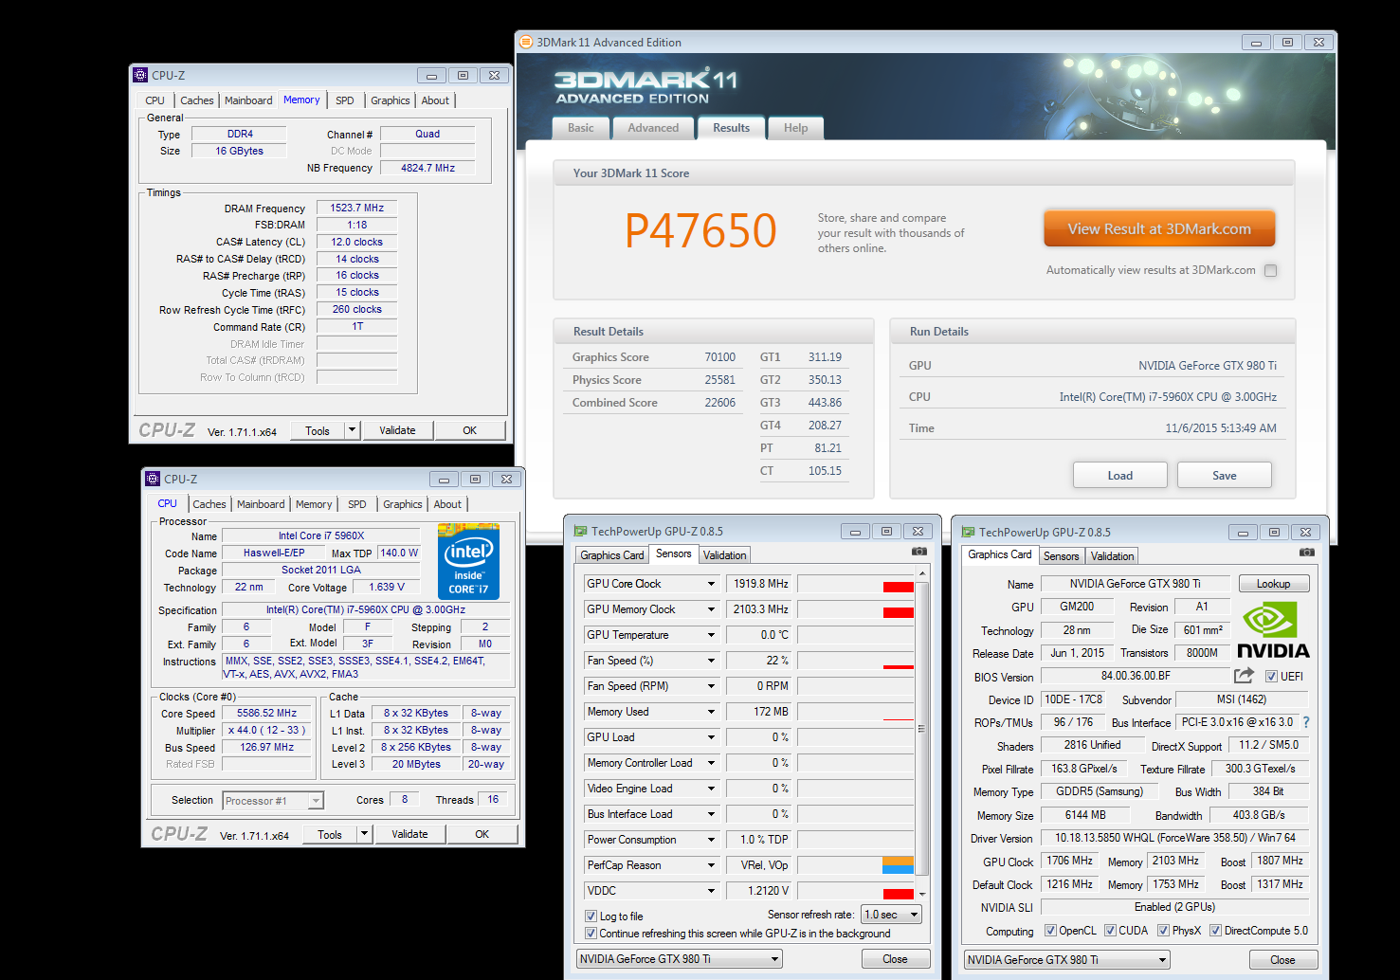Open the Mainboard tab in CPU-Z CPU window
The height and width of the screenshot is (980, 1400).
[261, 504]
